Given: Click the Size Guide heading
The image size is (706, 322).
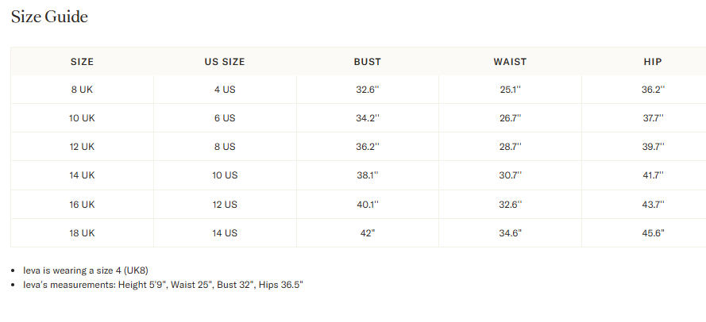Looking at the screenshot, I should (x=49, y=17).
